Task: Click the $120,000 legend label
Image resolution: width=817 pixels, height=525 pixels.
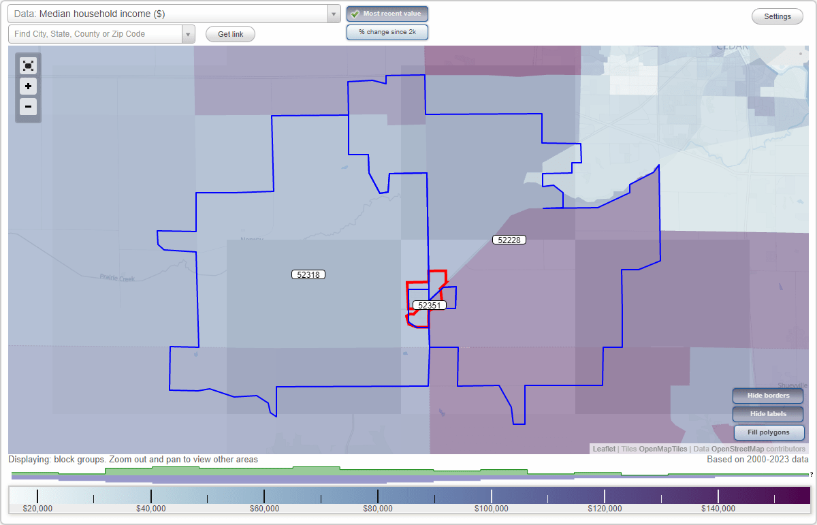Action: [x=605, y=508]
